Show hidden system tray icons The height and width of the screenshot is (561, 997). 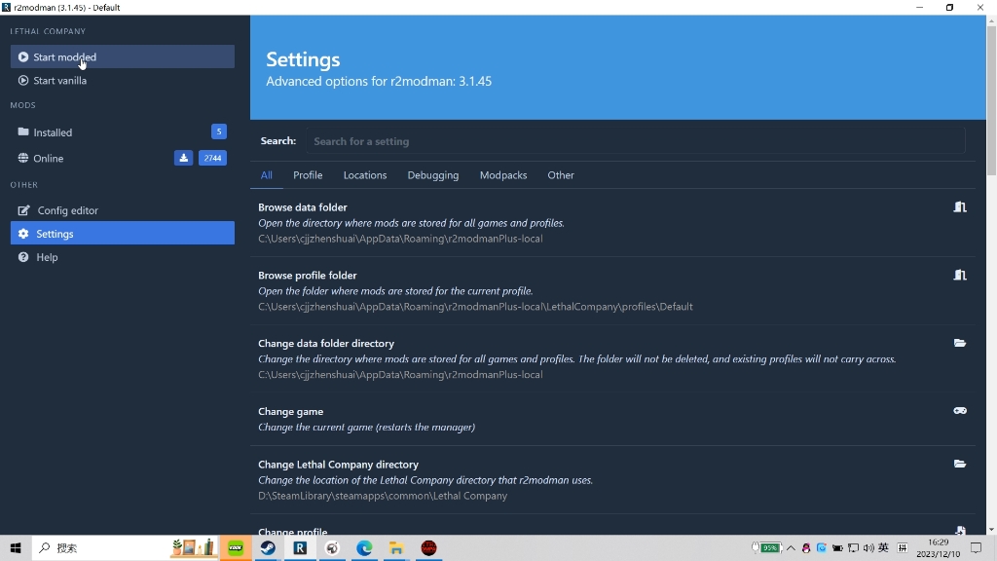tap(791, 547)
